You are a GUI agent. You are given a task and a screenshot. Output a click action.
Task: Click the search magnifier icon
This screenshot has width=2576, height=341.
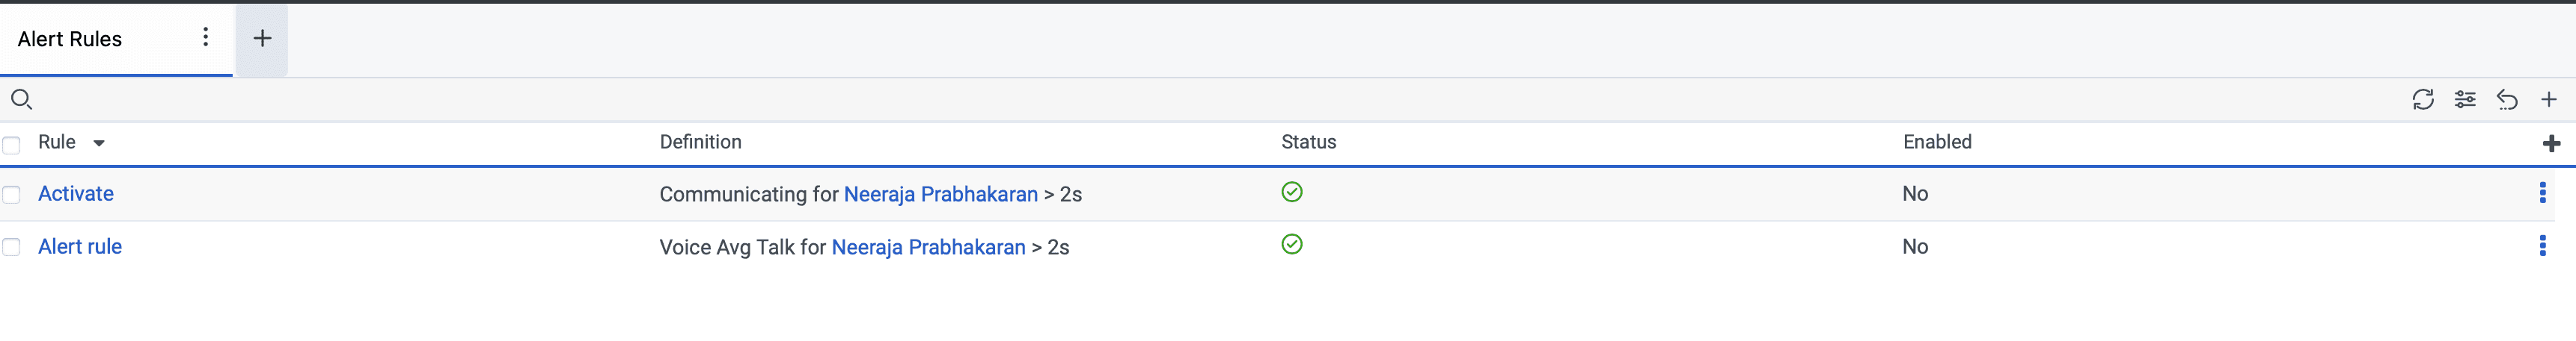[21, 98]
